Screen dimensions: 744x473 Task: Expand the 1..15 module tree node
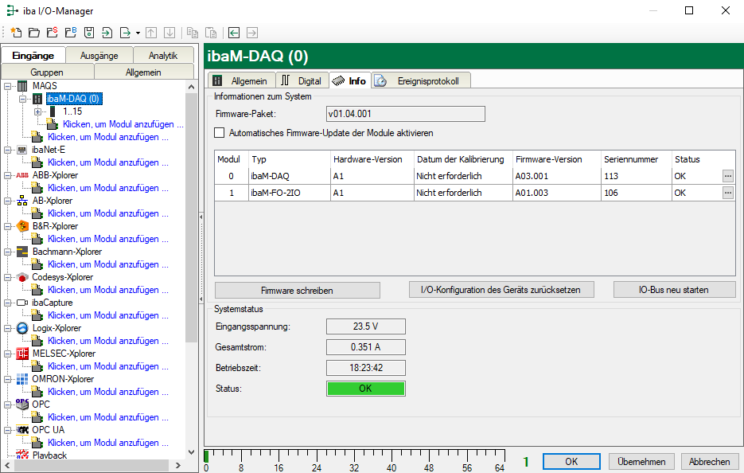(x=37, y=111)
